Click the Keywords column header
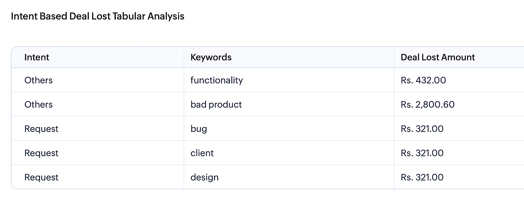This screenshot has height=205, width=524. click(x=211, y=57)
